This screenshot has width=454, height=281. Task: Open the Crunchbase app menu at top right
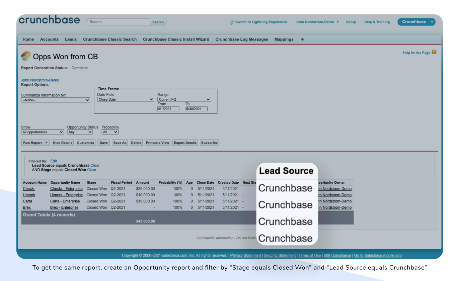pos(416,21)
